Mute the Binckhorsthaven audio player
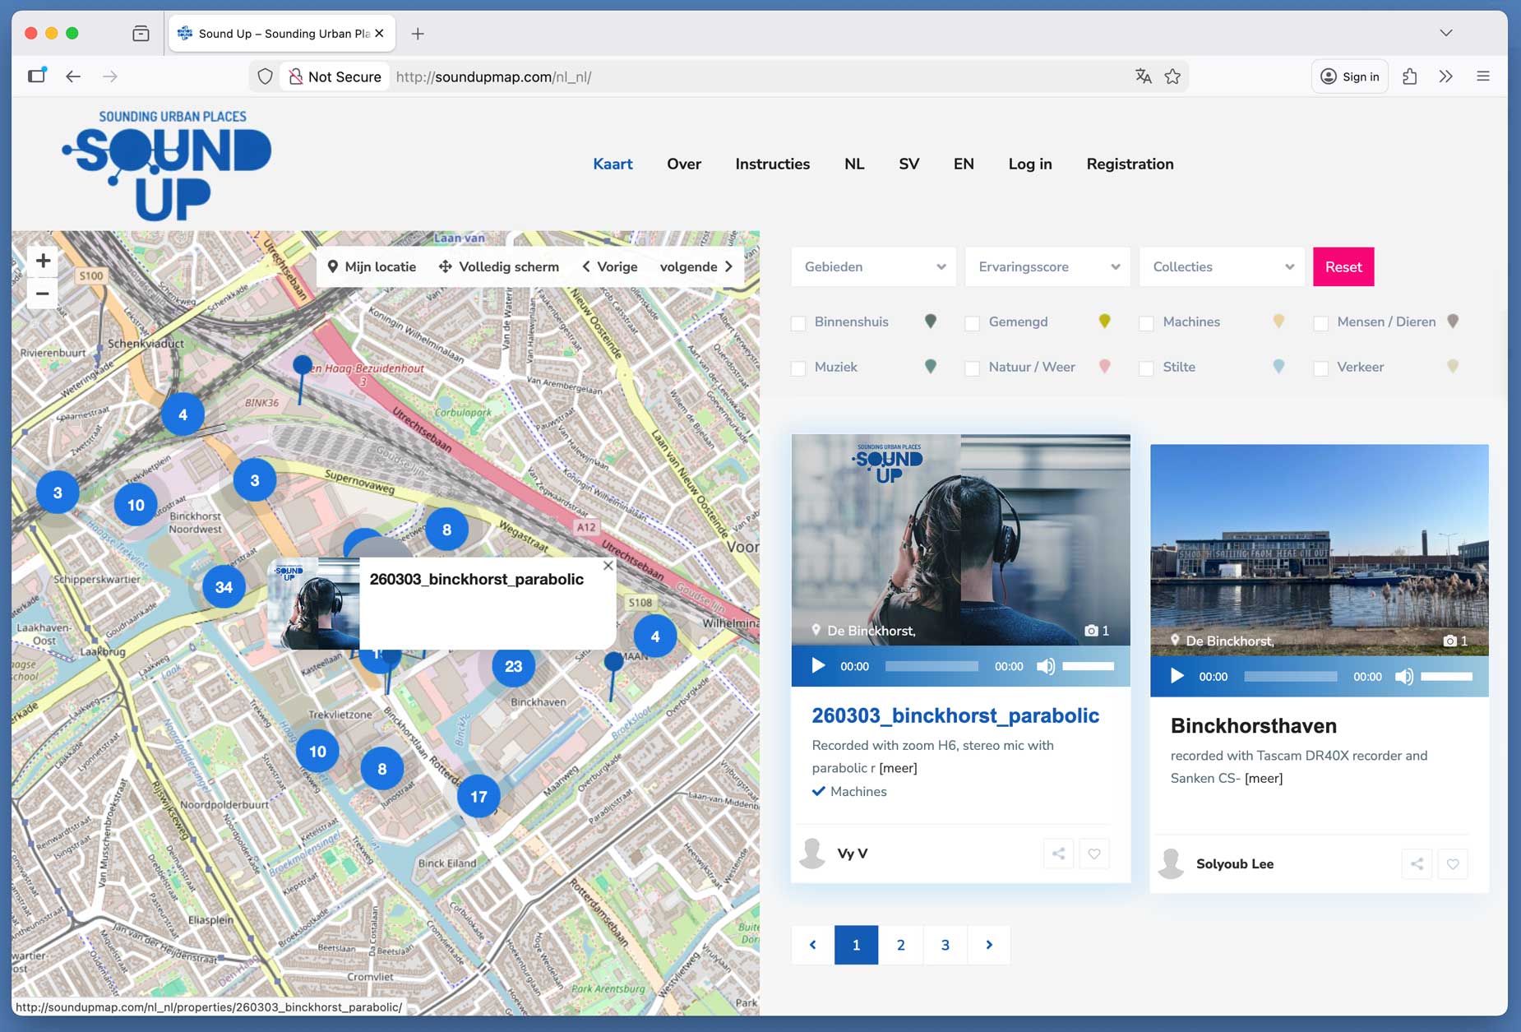The width and height of the screenshot is (1521, 1032). click(x=1404, y=677)
